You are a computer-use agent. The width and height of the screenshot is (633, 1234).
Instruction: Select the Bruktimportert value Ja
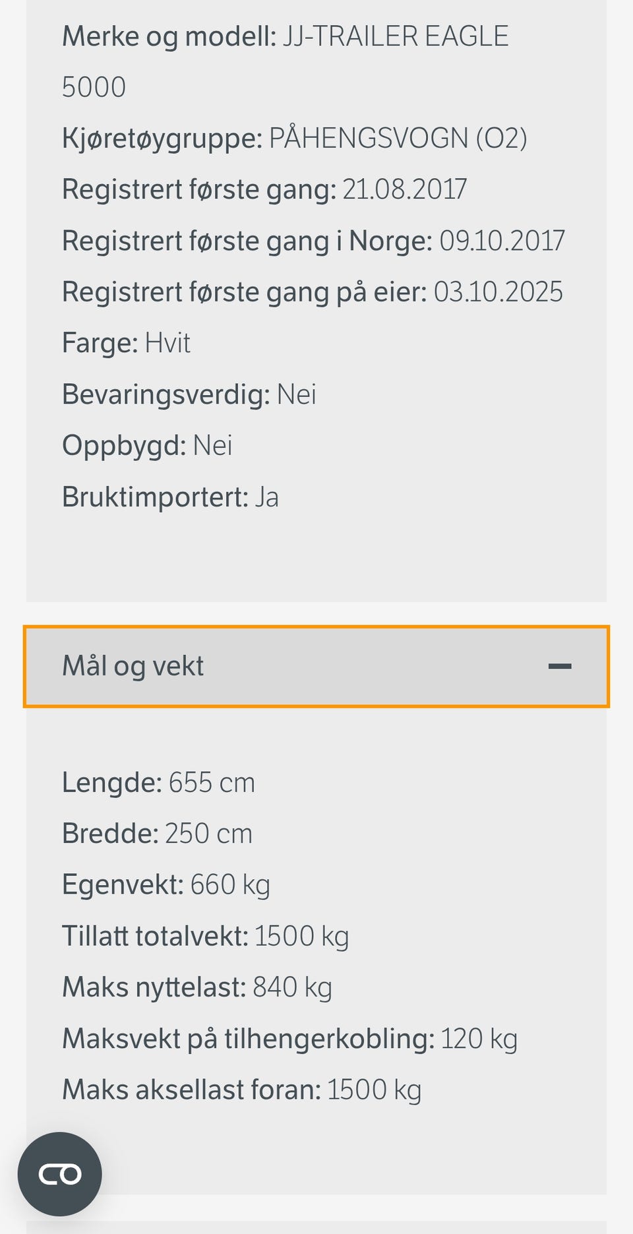(266, 497)
